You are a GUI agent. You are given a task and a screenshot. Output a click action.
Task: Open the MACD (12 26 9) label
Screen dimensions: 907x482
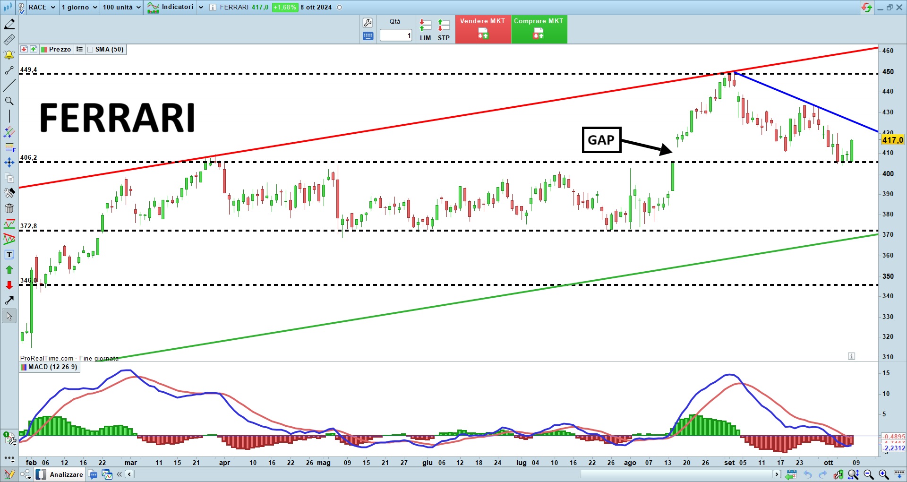tap(49, 367)
